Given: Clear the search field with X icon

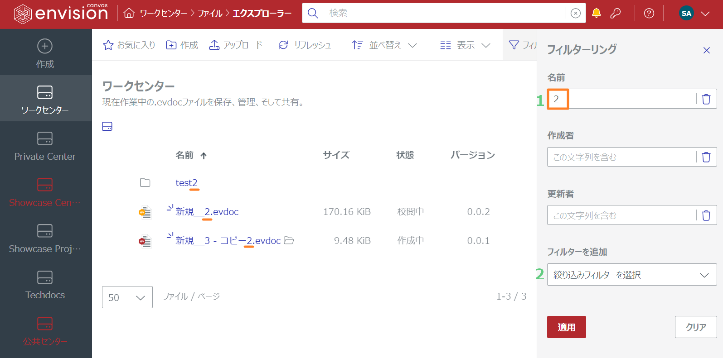Looking at the screenshot, I should tap(576, 13).
